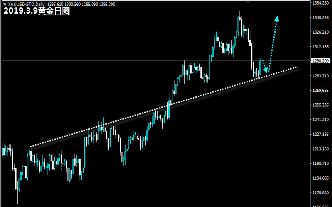The image size is (332, 207).
Task: Click the 1255.230 price axis label
Action: pos(321,105)
